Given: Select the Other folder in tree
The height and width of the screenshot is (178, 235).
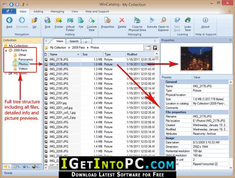Looking at the screenshot, I should pos(22,55).
